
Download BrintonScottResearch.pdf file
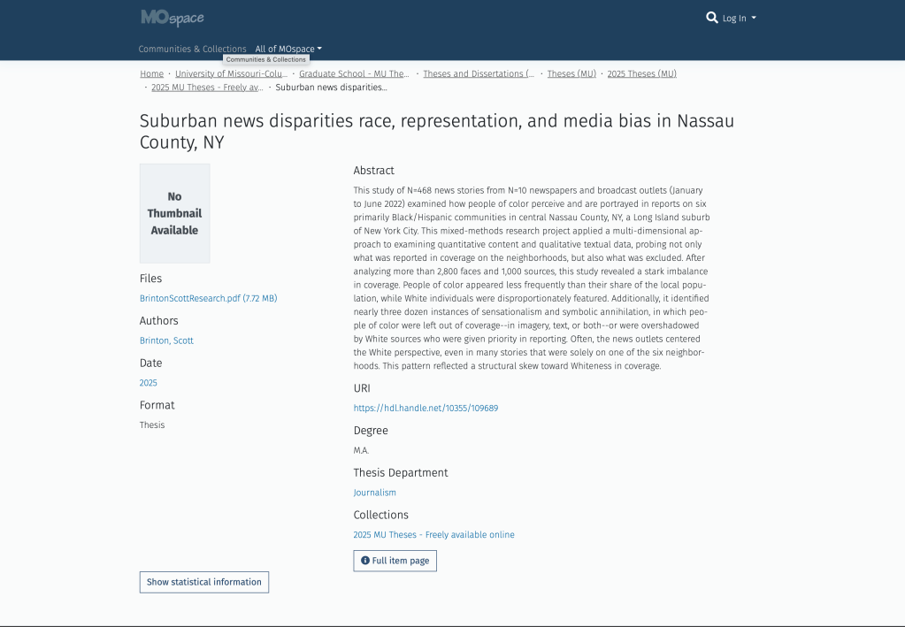click(x=208, y=299)
